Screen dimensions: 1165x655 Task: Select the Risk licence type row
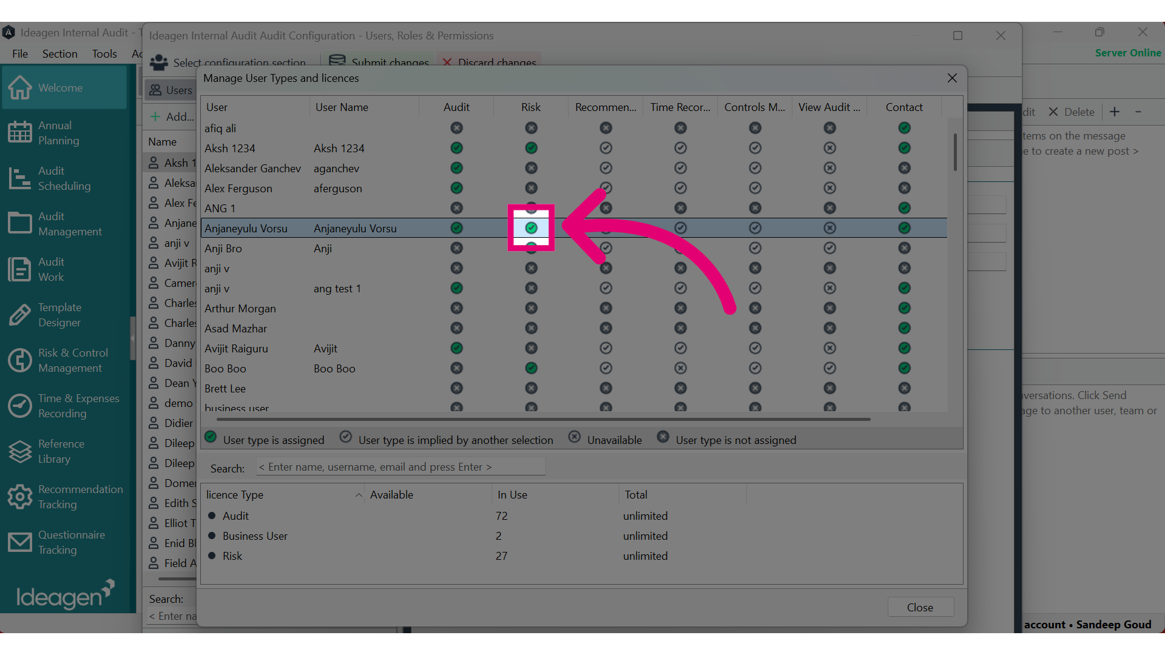pos(581,556)
